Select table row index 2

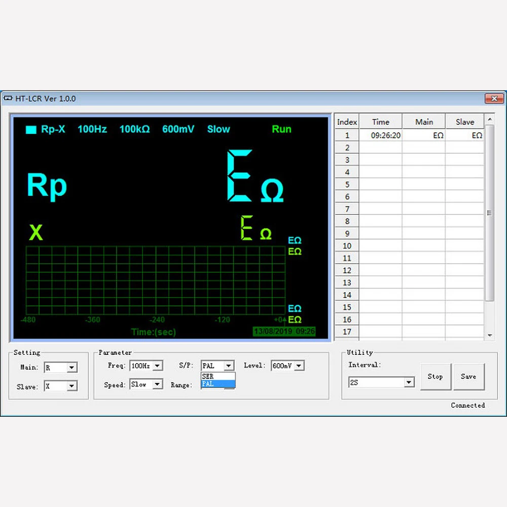click(347, 148)
